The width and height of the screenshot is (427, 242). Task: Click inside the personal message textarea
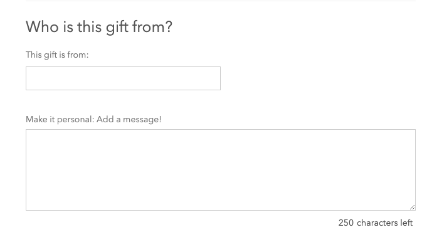point(221,170)
